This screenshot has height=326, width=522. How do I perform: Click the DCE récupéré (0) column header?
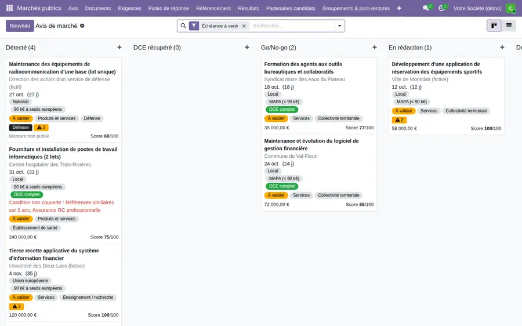157,48
